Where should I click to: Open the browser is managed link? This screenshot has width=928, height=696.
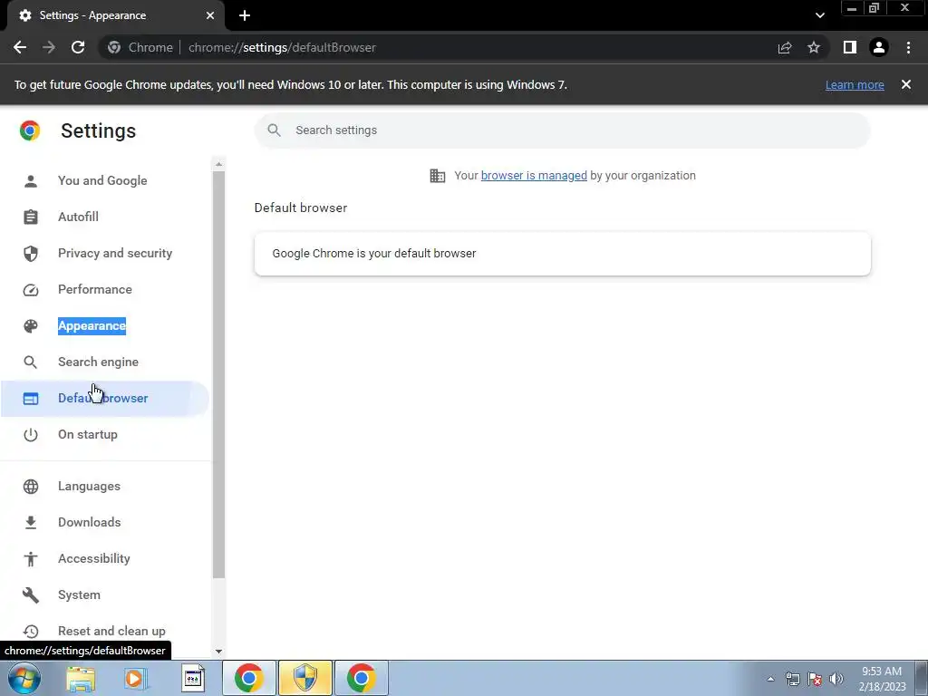coord(534,175)
